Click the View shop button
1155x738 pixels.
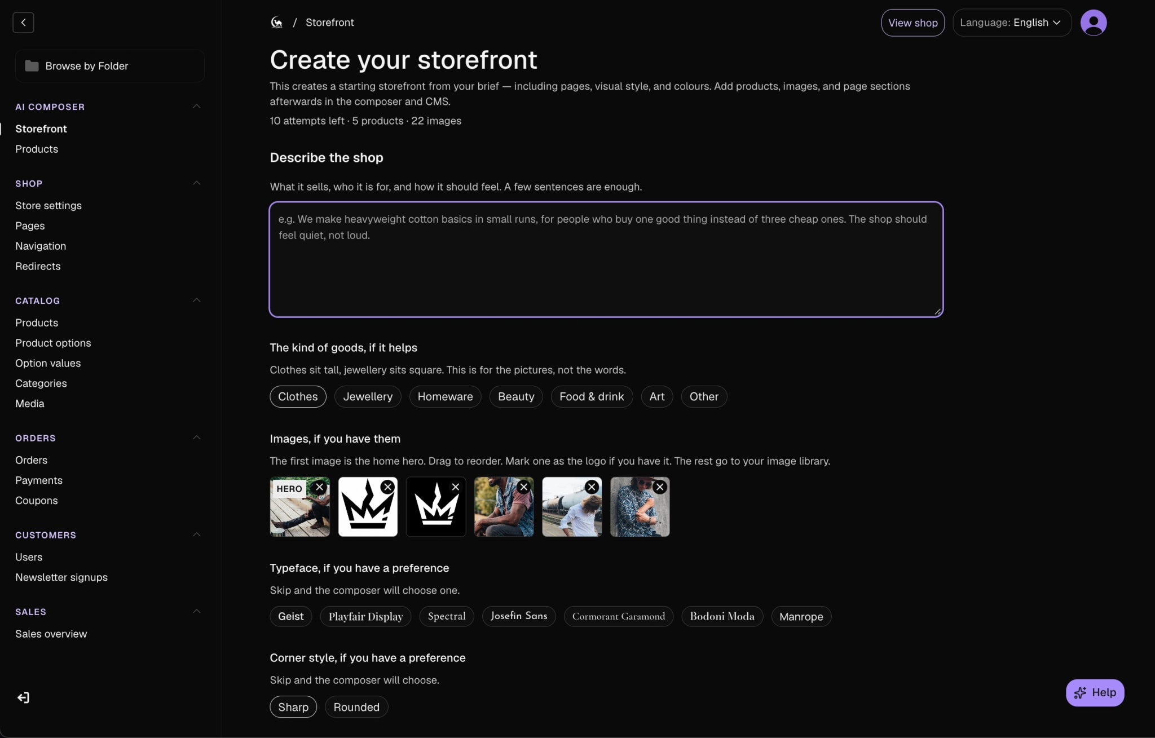pyautogui.click(x=912, y=23)
